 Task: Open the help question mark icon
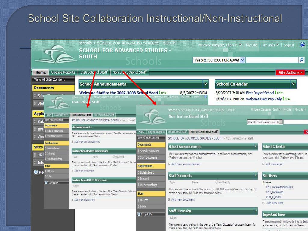(x=303, y=45)
